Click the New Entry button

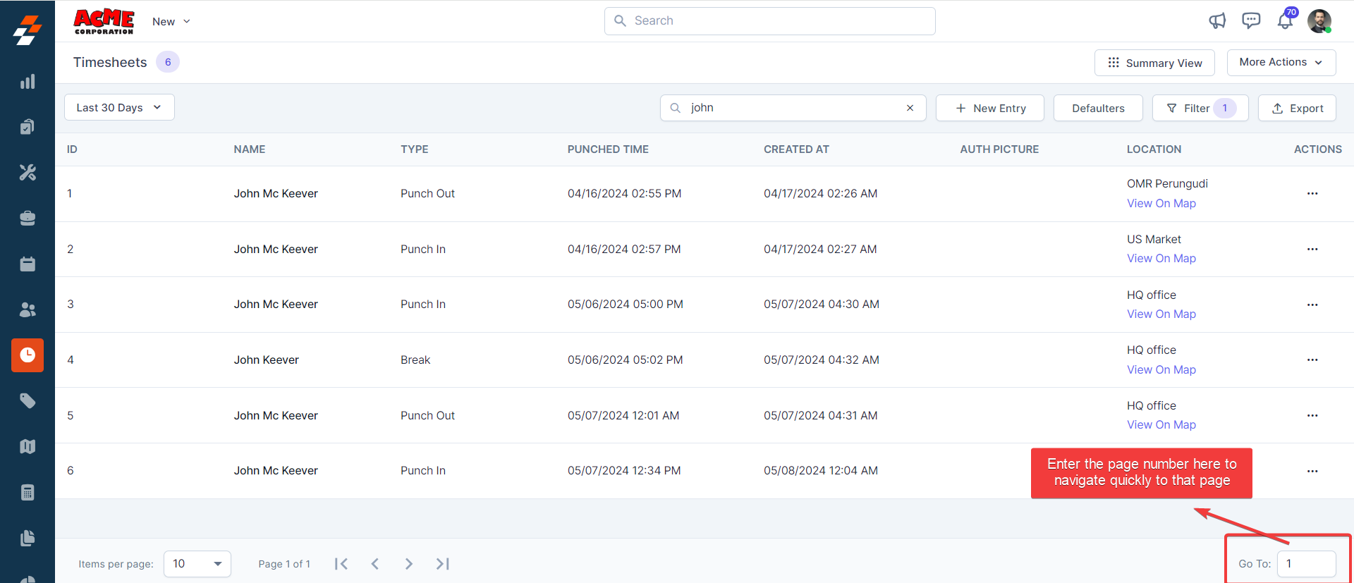tap(990, 109)
